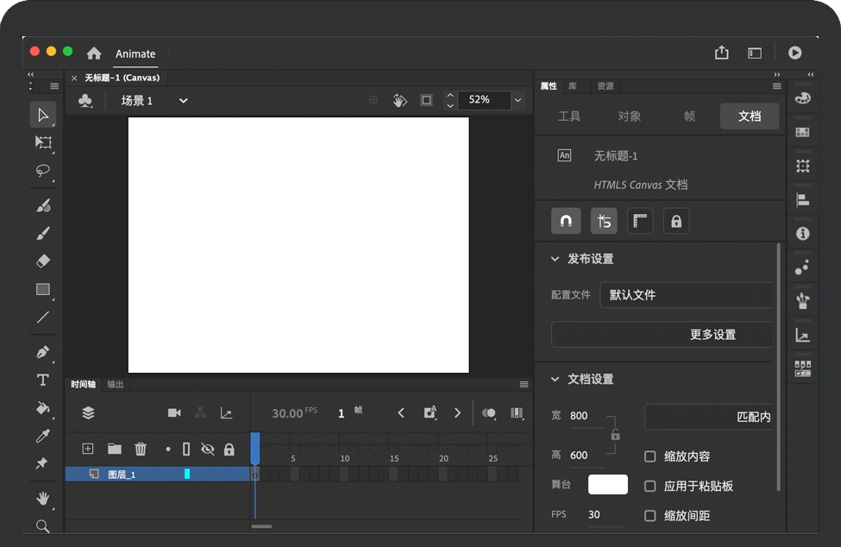Screen dimensions: 841x547
Task: Enable the 应用于粘贴板 checkbox
Action: (650, 486)
